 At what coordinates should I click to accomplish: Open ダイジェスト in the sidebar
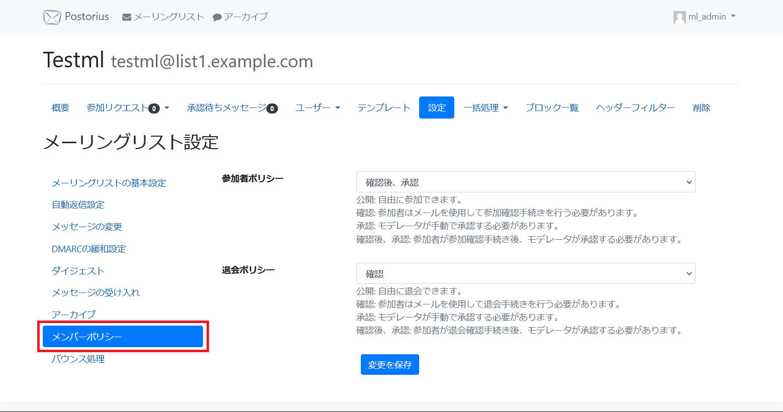point(78,271)
